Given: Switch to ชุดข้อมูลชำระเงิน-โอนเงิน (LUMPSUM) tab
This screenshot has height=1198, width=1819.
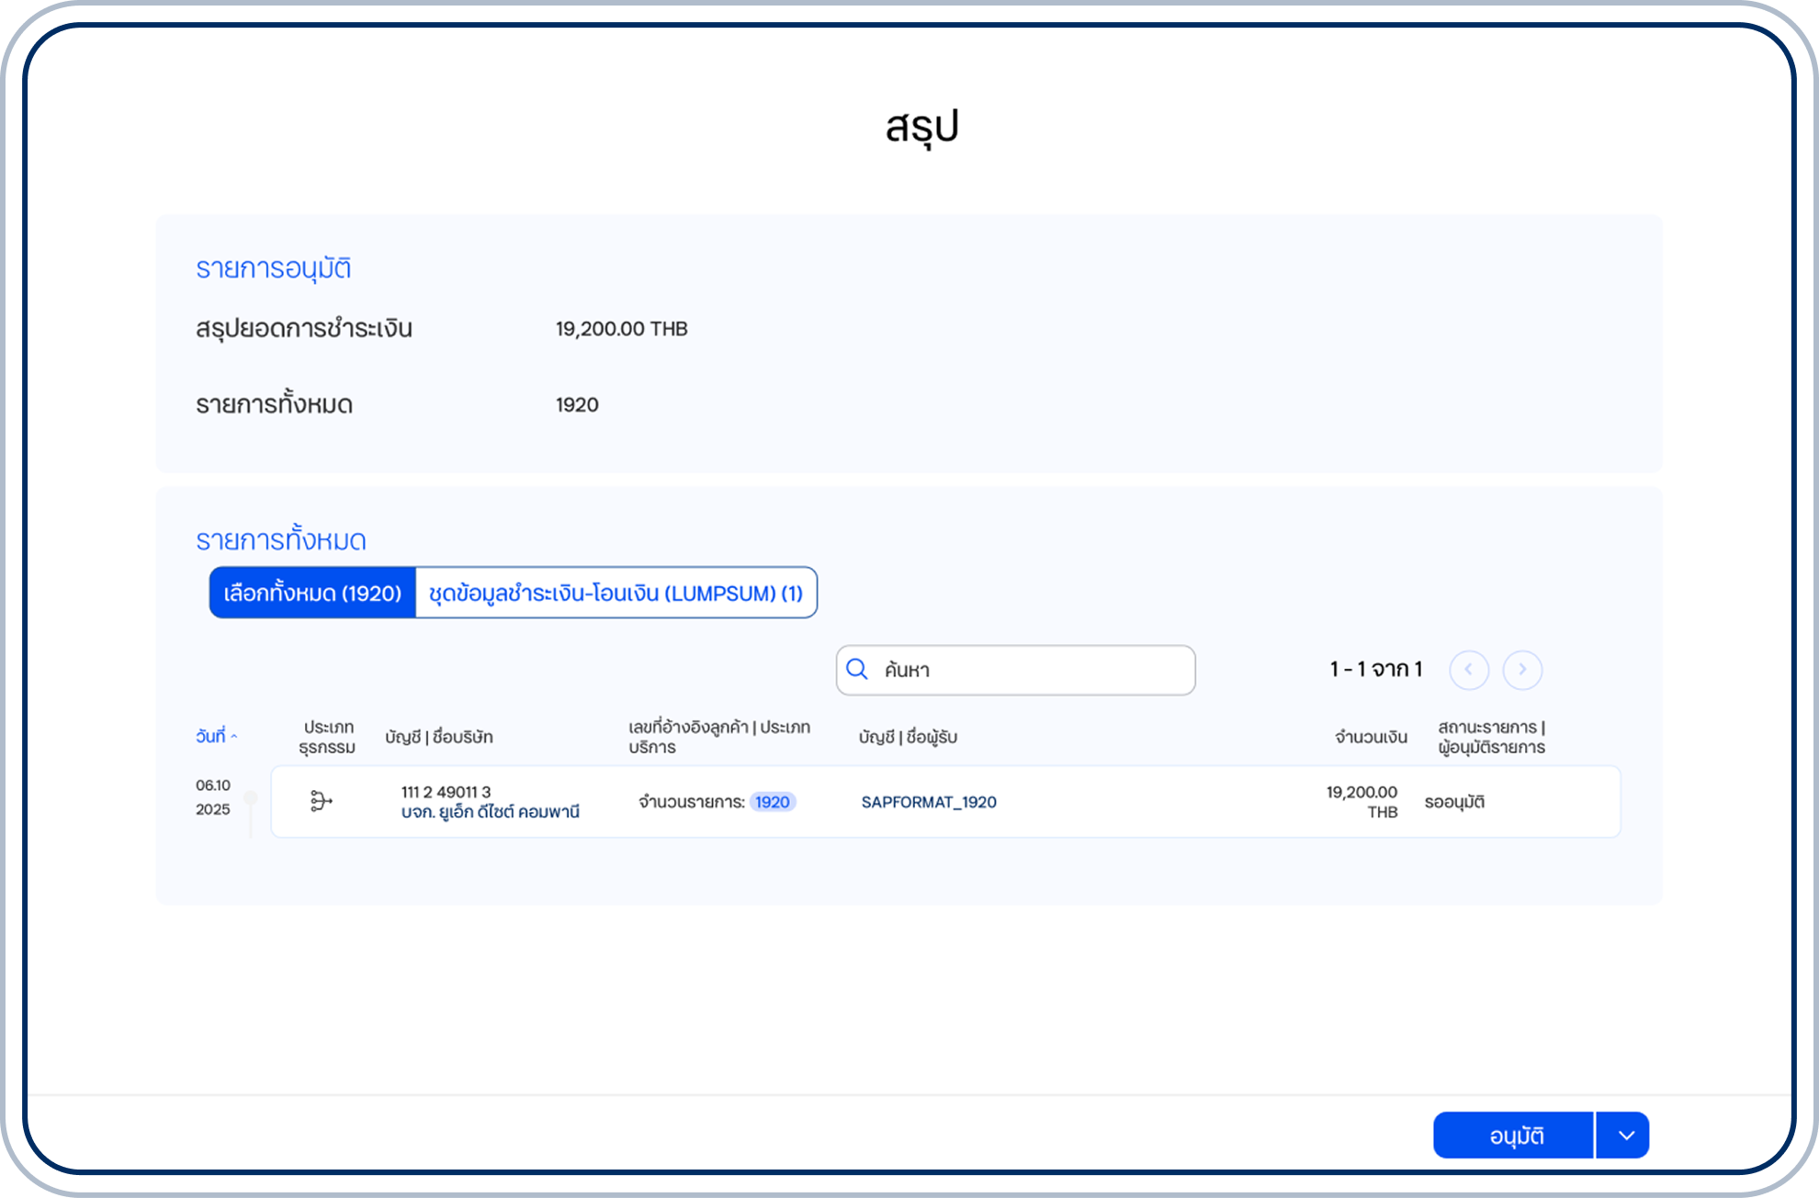Looking at the screenshot, I should point(616,593).
